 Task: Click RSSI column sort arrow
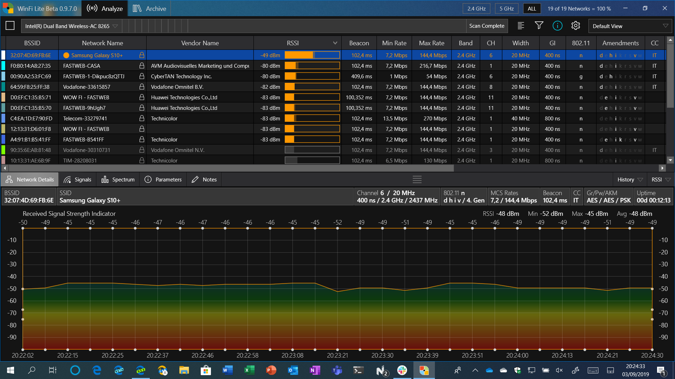point(335,43)
